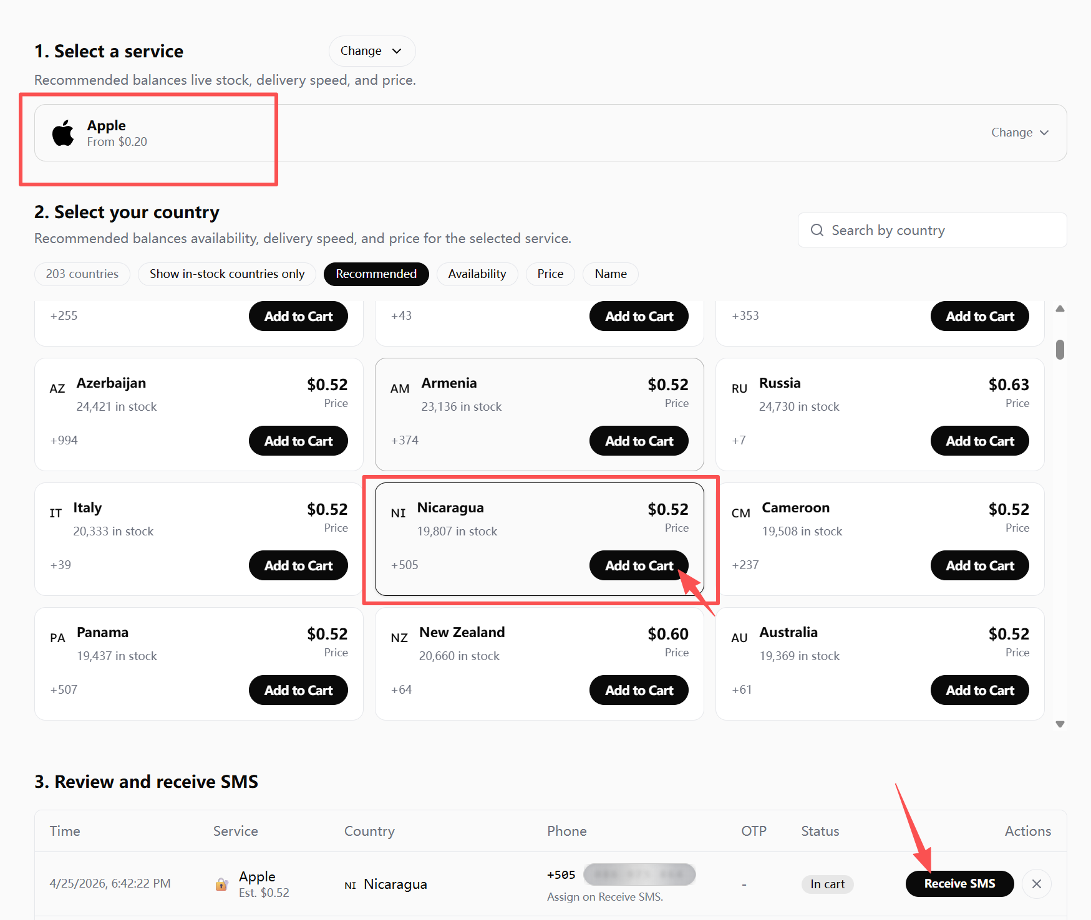Toggle Show in-stock countries only filter
Screen dimensions: 1091x920
point(227,274)
